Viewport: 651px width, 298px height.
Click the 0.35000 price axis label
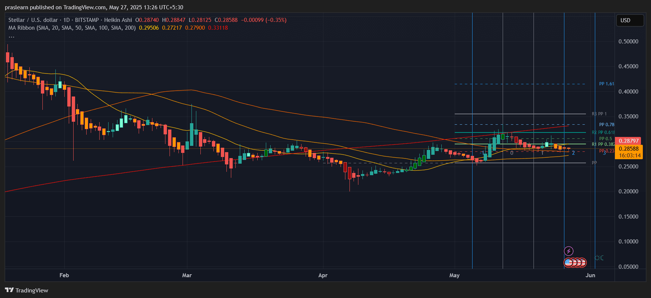(628, 117)
